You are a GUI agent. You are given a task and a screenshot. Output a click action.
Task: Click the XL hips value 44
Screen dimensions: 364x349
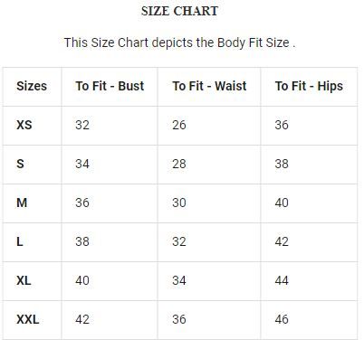point(282,280)
